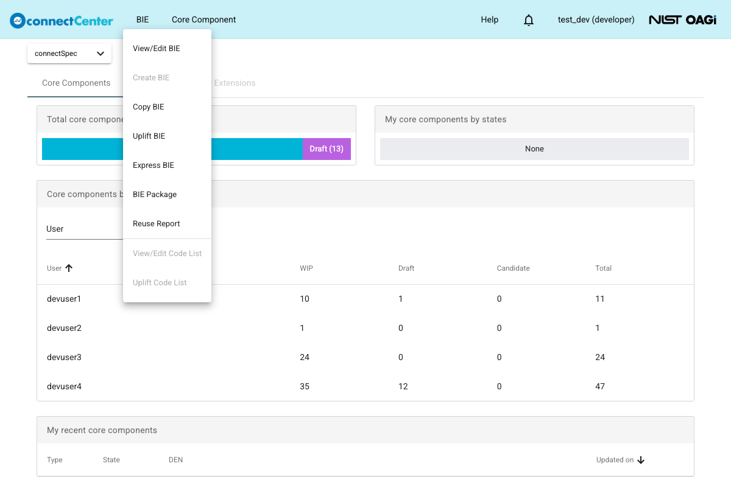Choose Uplift BIE from menu

click(x=167, y=136)
